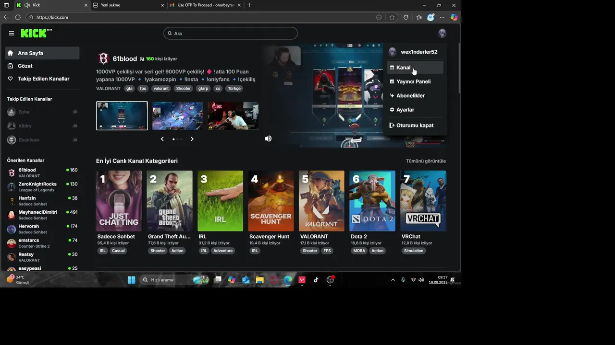Open File Explorer from taskbar
Screen dimensions: 615x345
pyautogui.click(x=259, y=280)
